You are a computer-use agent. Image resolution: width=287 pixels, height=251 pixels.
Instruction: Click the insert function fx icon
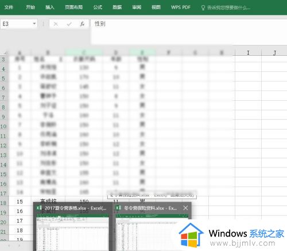82,24
